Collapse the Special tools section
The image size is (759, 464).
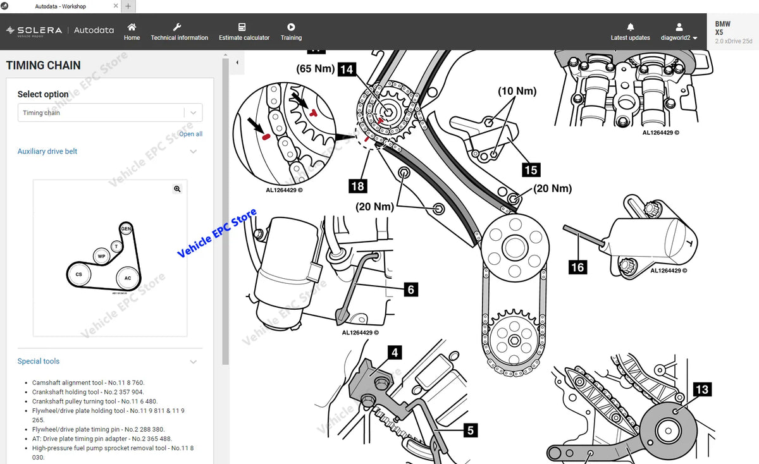194,362
